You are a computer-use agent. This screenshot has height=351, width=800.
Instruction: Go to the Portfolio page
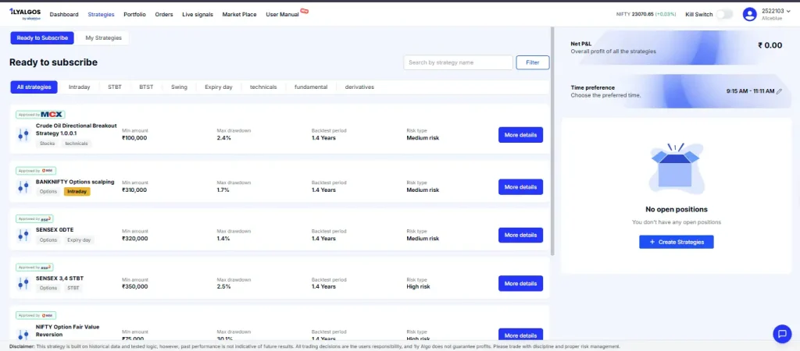click(x=134, y=15)
